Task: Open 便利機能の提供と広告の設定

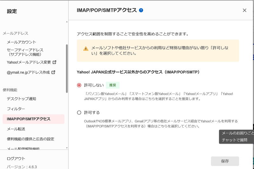Action: click(x=30, y=139)
